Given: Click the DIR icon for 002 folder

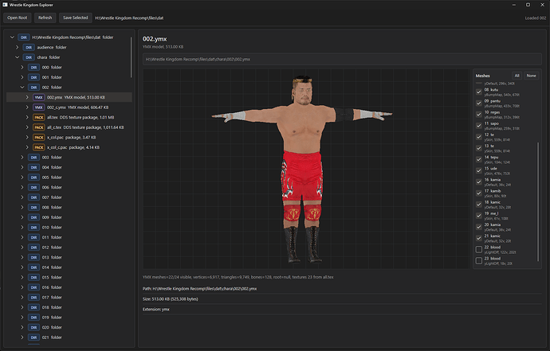Looking at the screenshot, I should pos(33,88).
